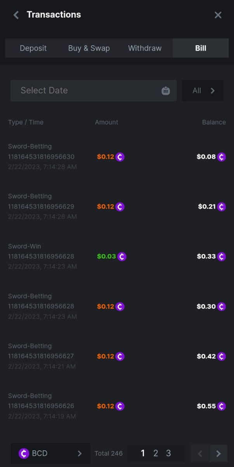The height and width of the screenshot is (467, 234).
Task: Open the calendar date picker icon
Action: coord(166,91)
